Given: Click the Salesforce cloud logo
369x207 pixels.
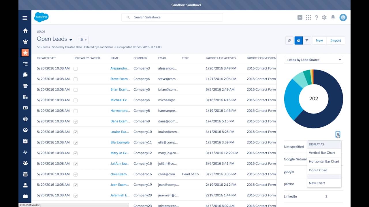Looking at the screenshot, I should [41, 17].
